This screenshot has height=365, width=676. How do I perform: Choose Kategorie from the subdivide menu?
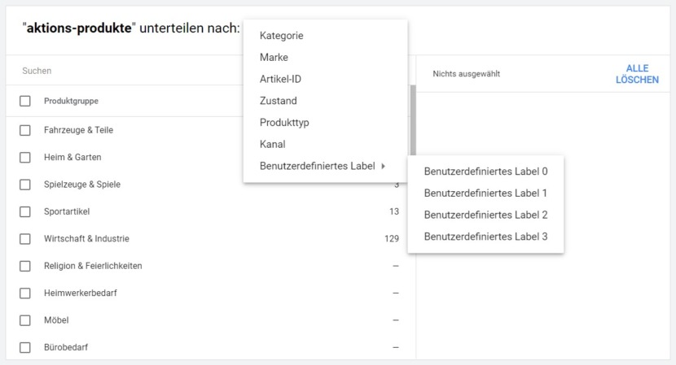(325, 36)
